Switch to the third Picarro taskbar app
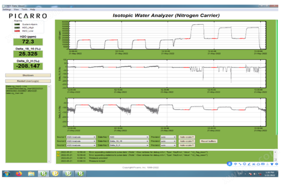The height and width of the screenshot is (189, 285). tap(68, 174)
